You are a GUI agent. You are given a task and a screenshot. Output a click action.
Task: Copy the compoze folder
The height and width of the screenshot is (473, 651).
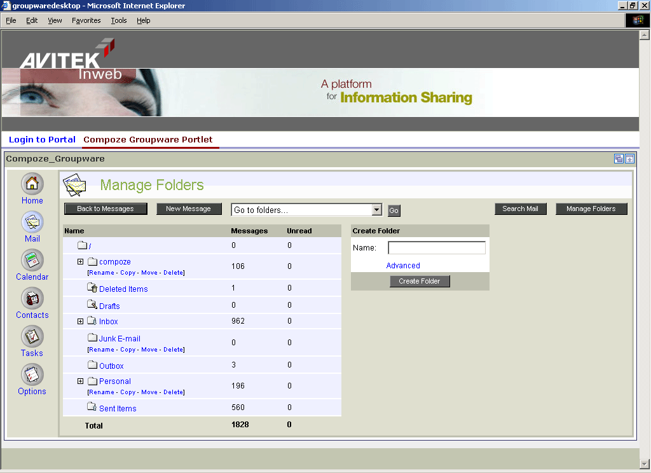coord(128,273)
